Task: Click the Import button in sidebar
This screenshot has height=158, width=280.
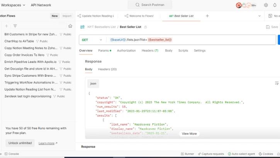Action: point(67,16)
